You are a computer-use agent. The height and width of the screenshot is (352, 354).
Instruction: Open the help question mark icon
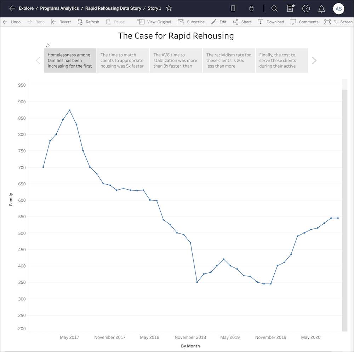click(x=306, y=8)
